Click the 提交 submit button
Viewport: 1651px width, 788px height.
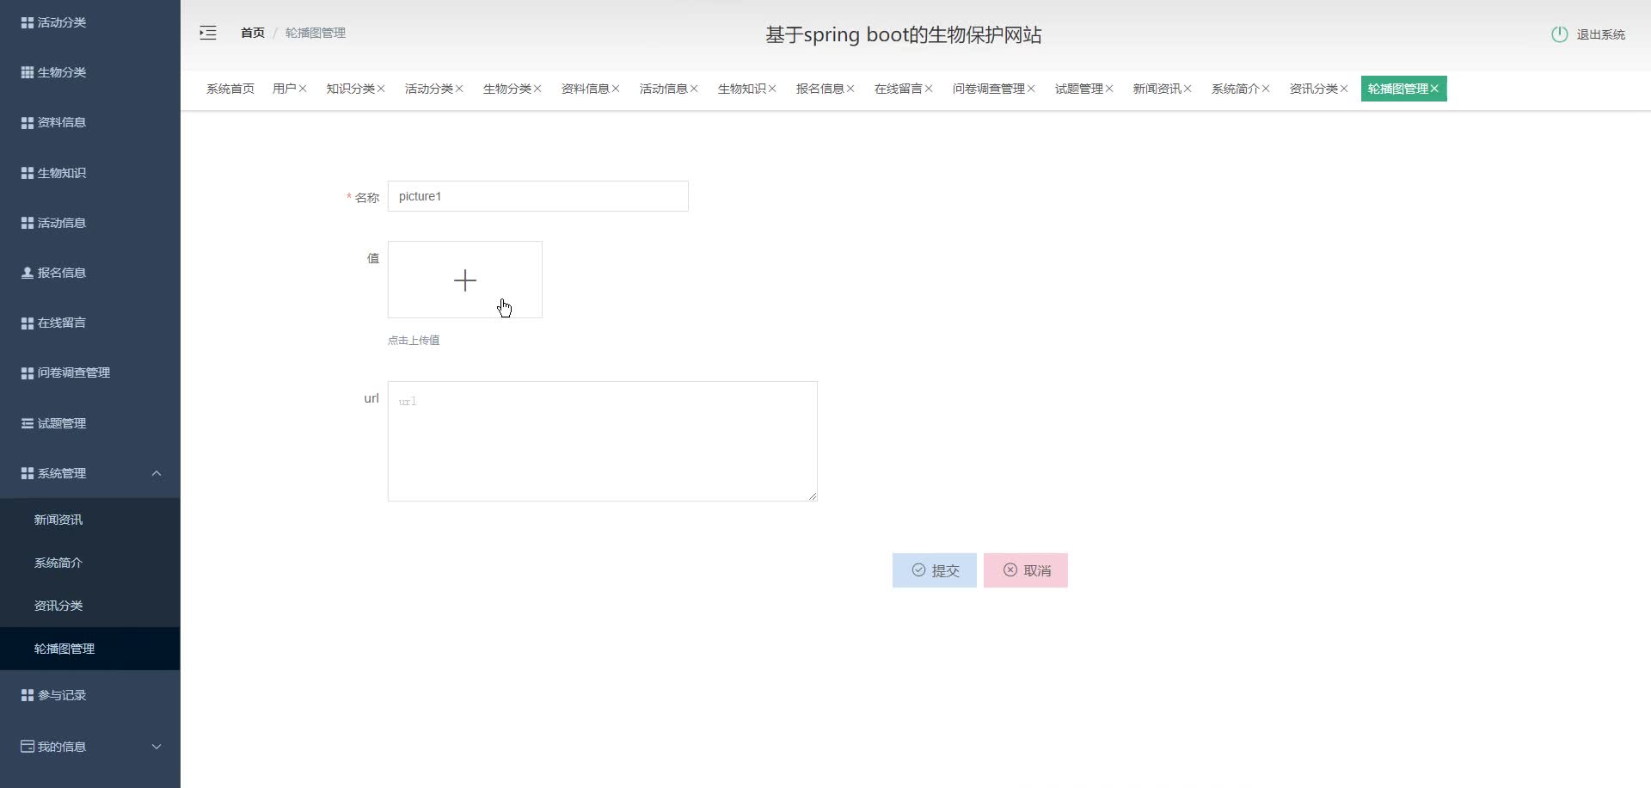point(935,570)
